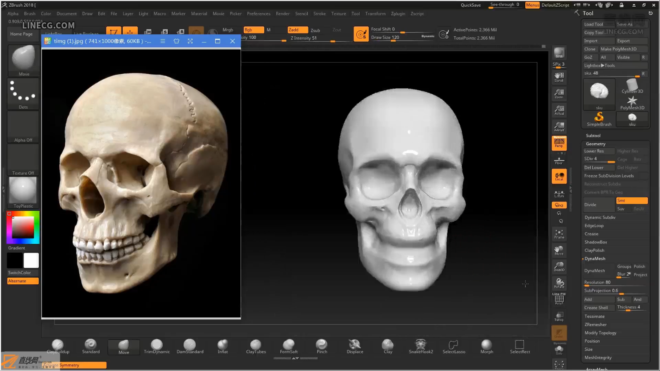Select the Clay brush
Screen dimensions: 660x371
pyautogui.click(x=388, y=347)
